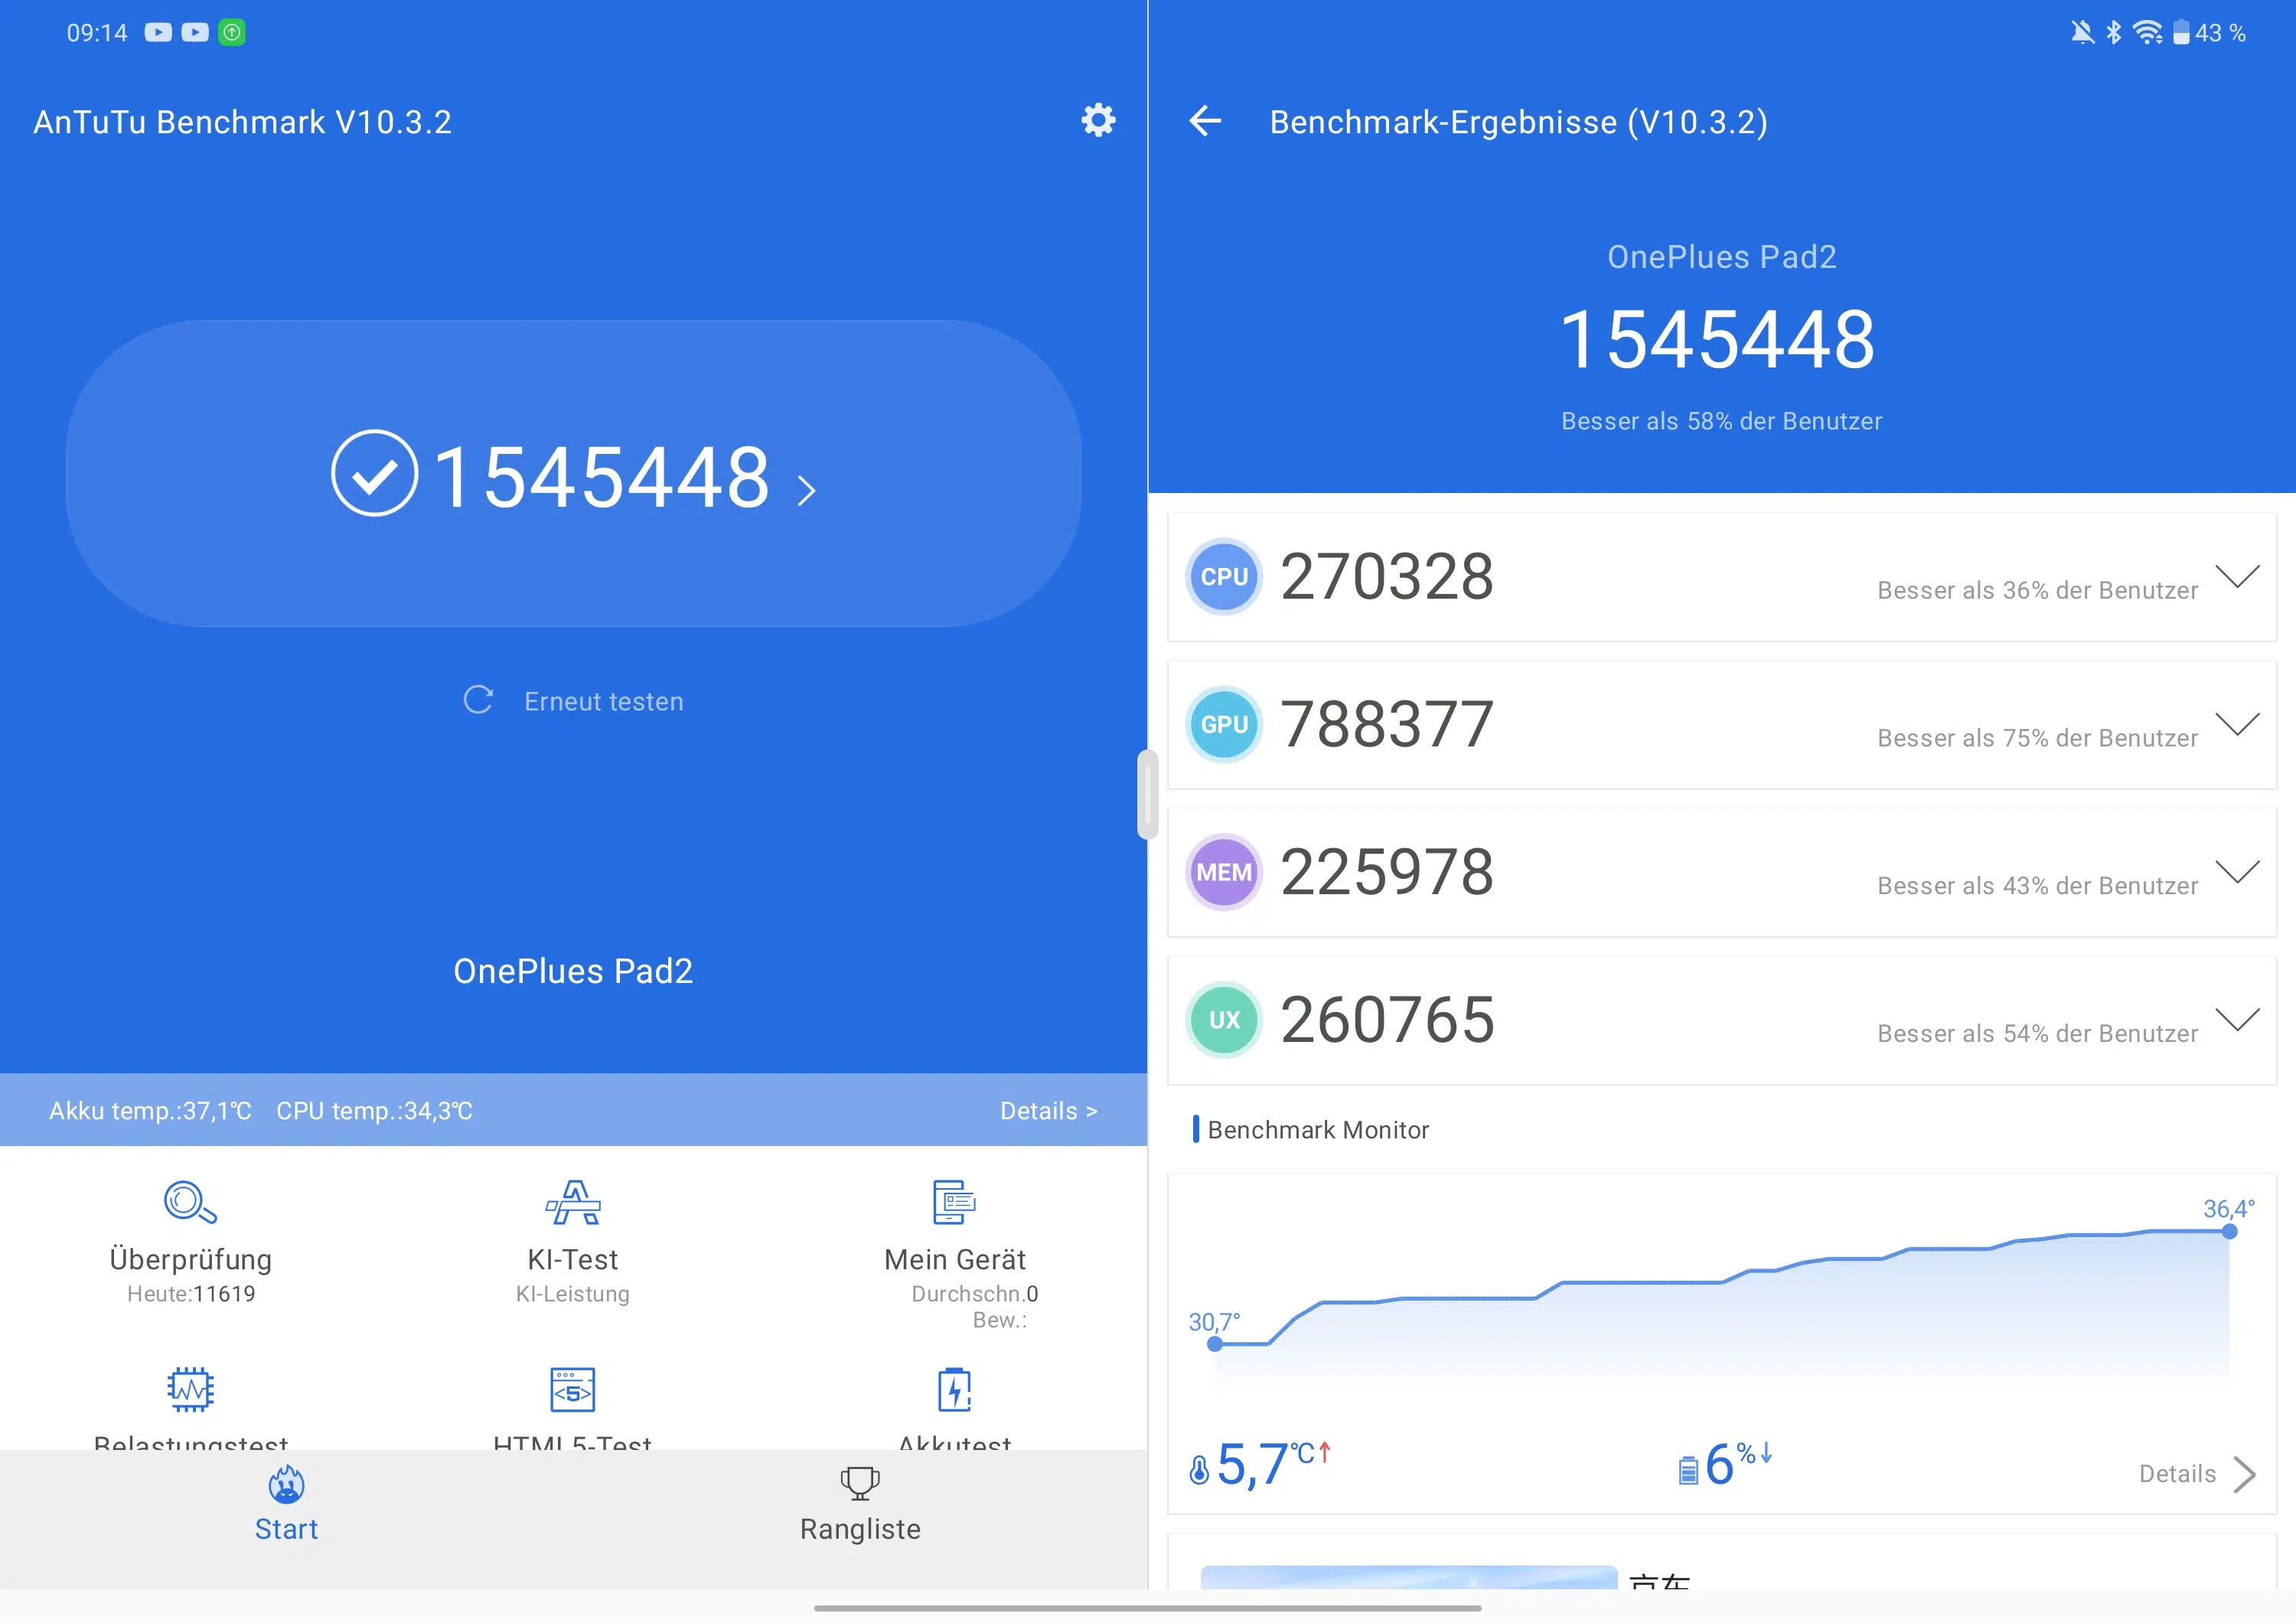Tap the checkmark icon beside score 1545448

pyautogui.click(x=374, y=473)
